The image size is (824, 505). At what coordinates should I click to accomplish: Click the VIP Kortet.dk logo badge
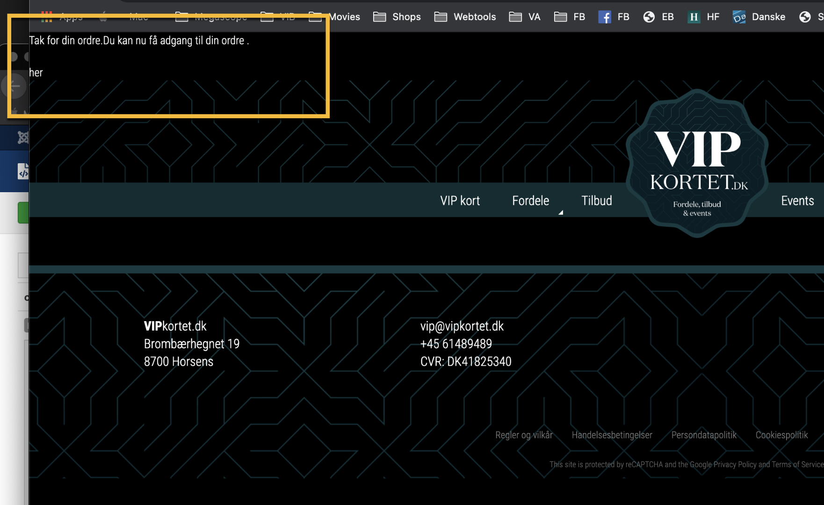point(697,163)
